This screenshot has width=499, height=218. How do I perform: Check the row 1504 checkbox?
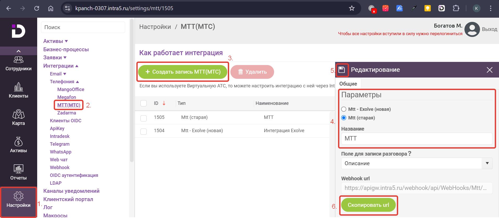[144, 132]
